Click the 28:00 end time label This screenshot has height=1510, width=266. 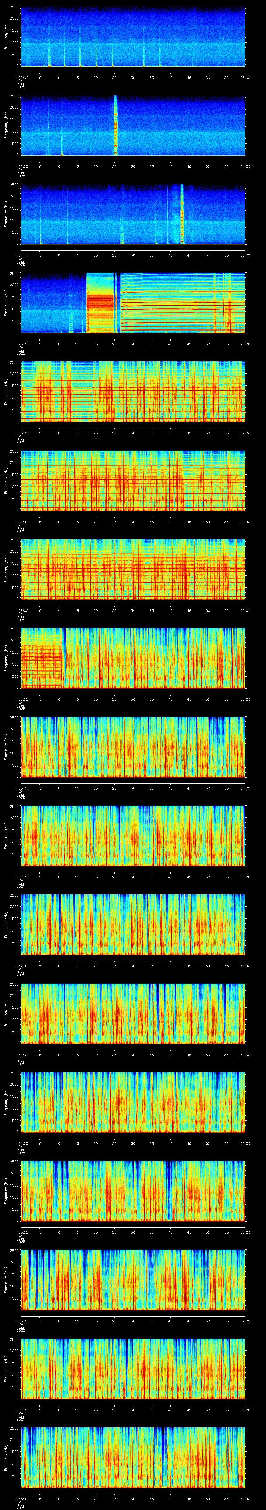[245, 522]
